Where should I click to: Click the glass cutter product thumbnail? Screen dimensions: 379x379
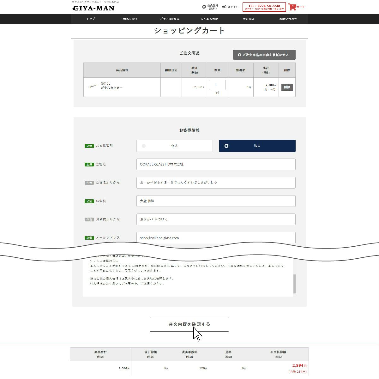coord(92,86)
